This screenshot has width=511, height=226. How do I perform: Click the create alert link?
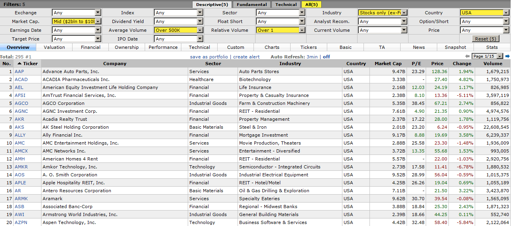tap(246, 57)
